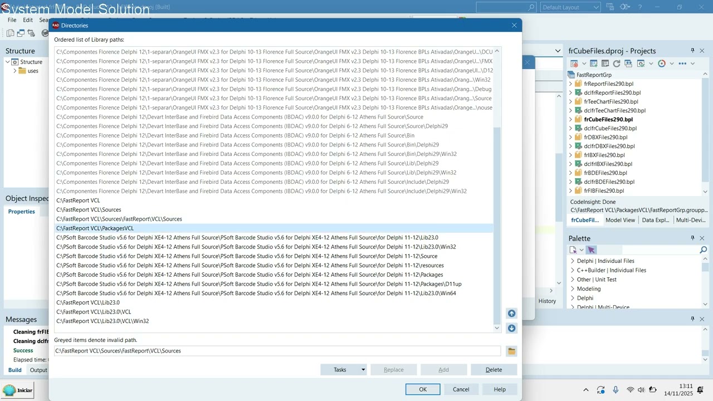Show hidden tray icons chevron
The width and height of the screenshot is (713, 401).
586,390
